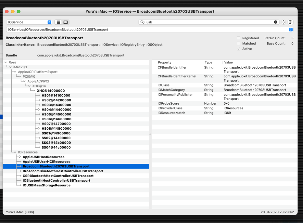Image resolution: width=303 pixels, height=223 pixels.
Task: Select BroadcomBluetoothHostControllerUSBTransport in tree
Action: click(x=63, y=171)
